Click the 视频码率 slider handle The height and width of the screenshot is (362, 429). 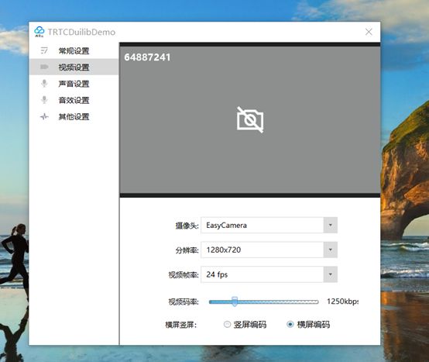[235, 302]
